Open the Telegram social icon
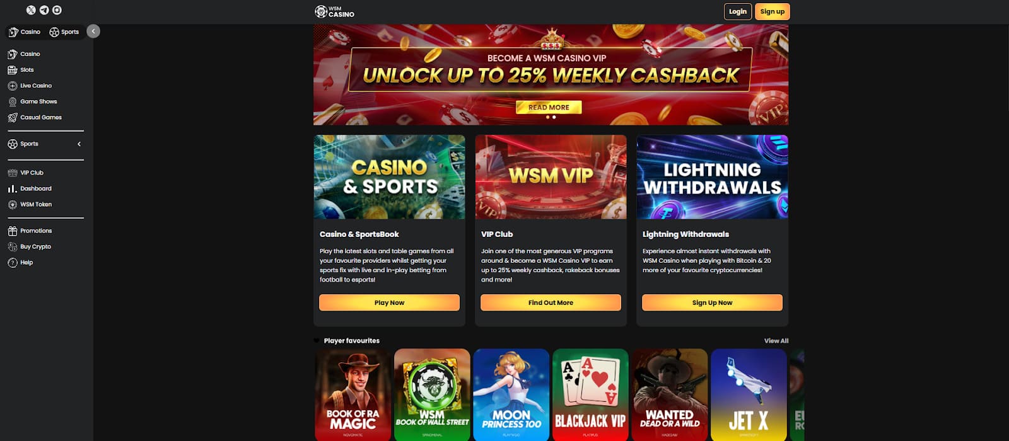The width and height of the screenshot is (1009, 441). click(x=44, y=10)
